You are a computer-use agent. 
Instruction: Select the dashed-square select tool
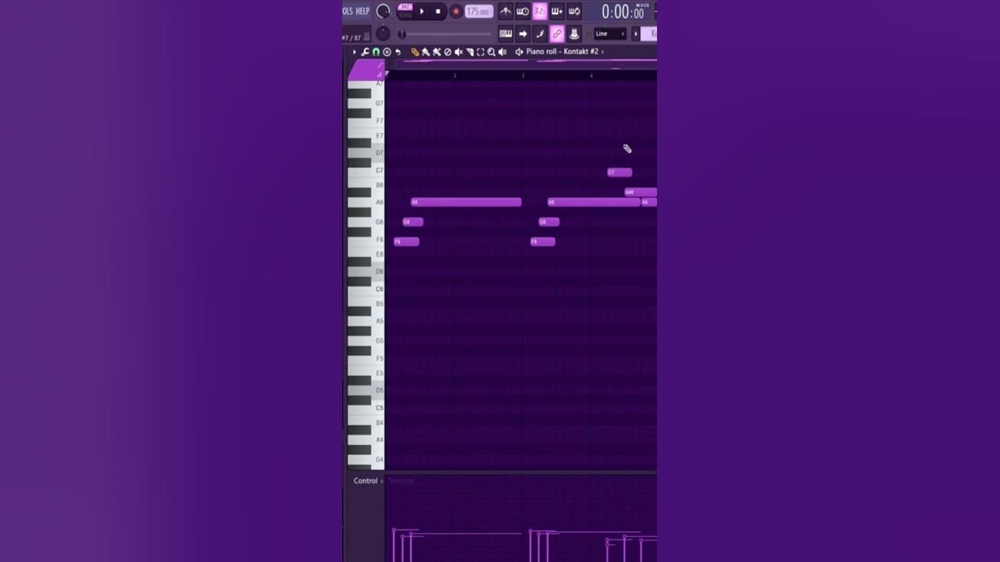pos(480,52)
